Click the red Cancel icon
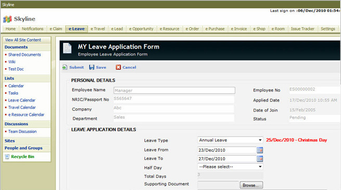341x190 pixels. coord(118,67)
